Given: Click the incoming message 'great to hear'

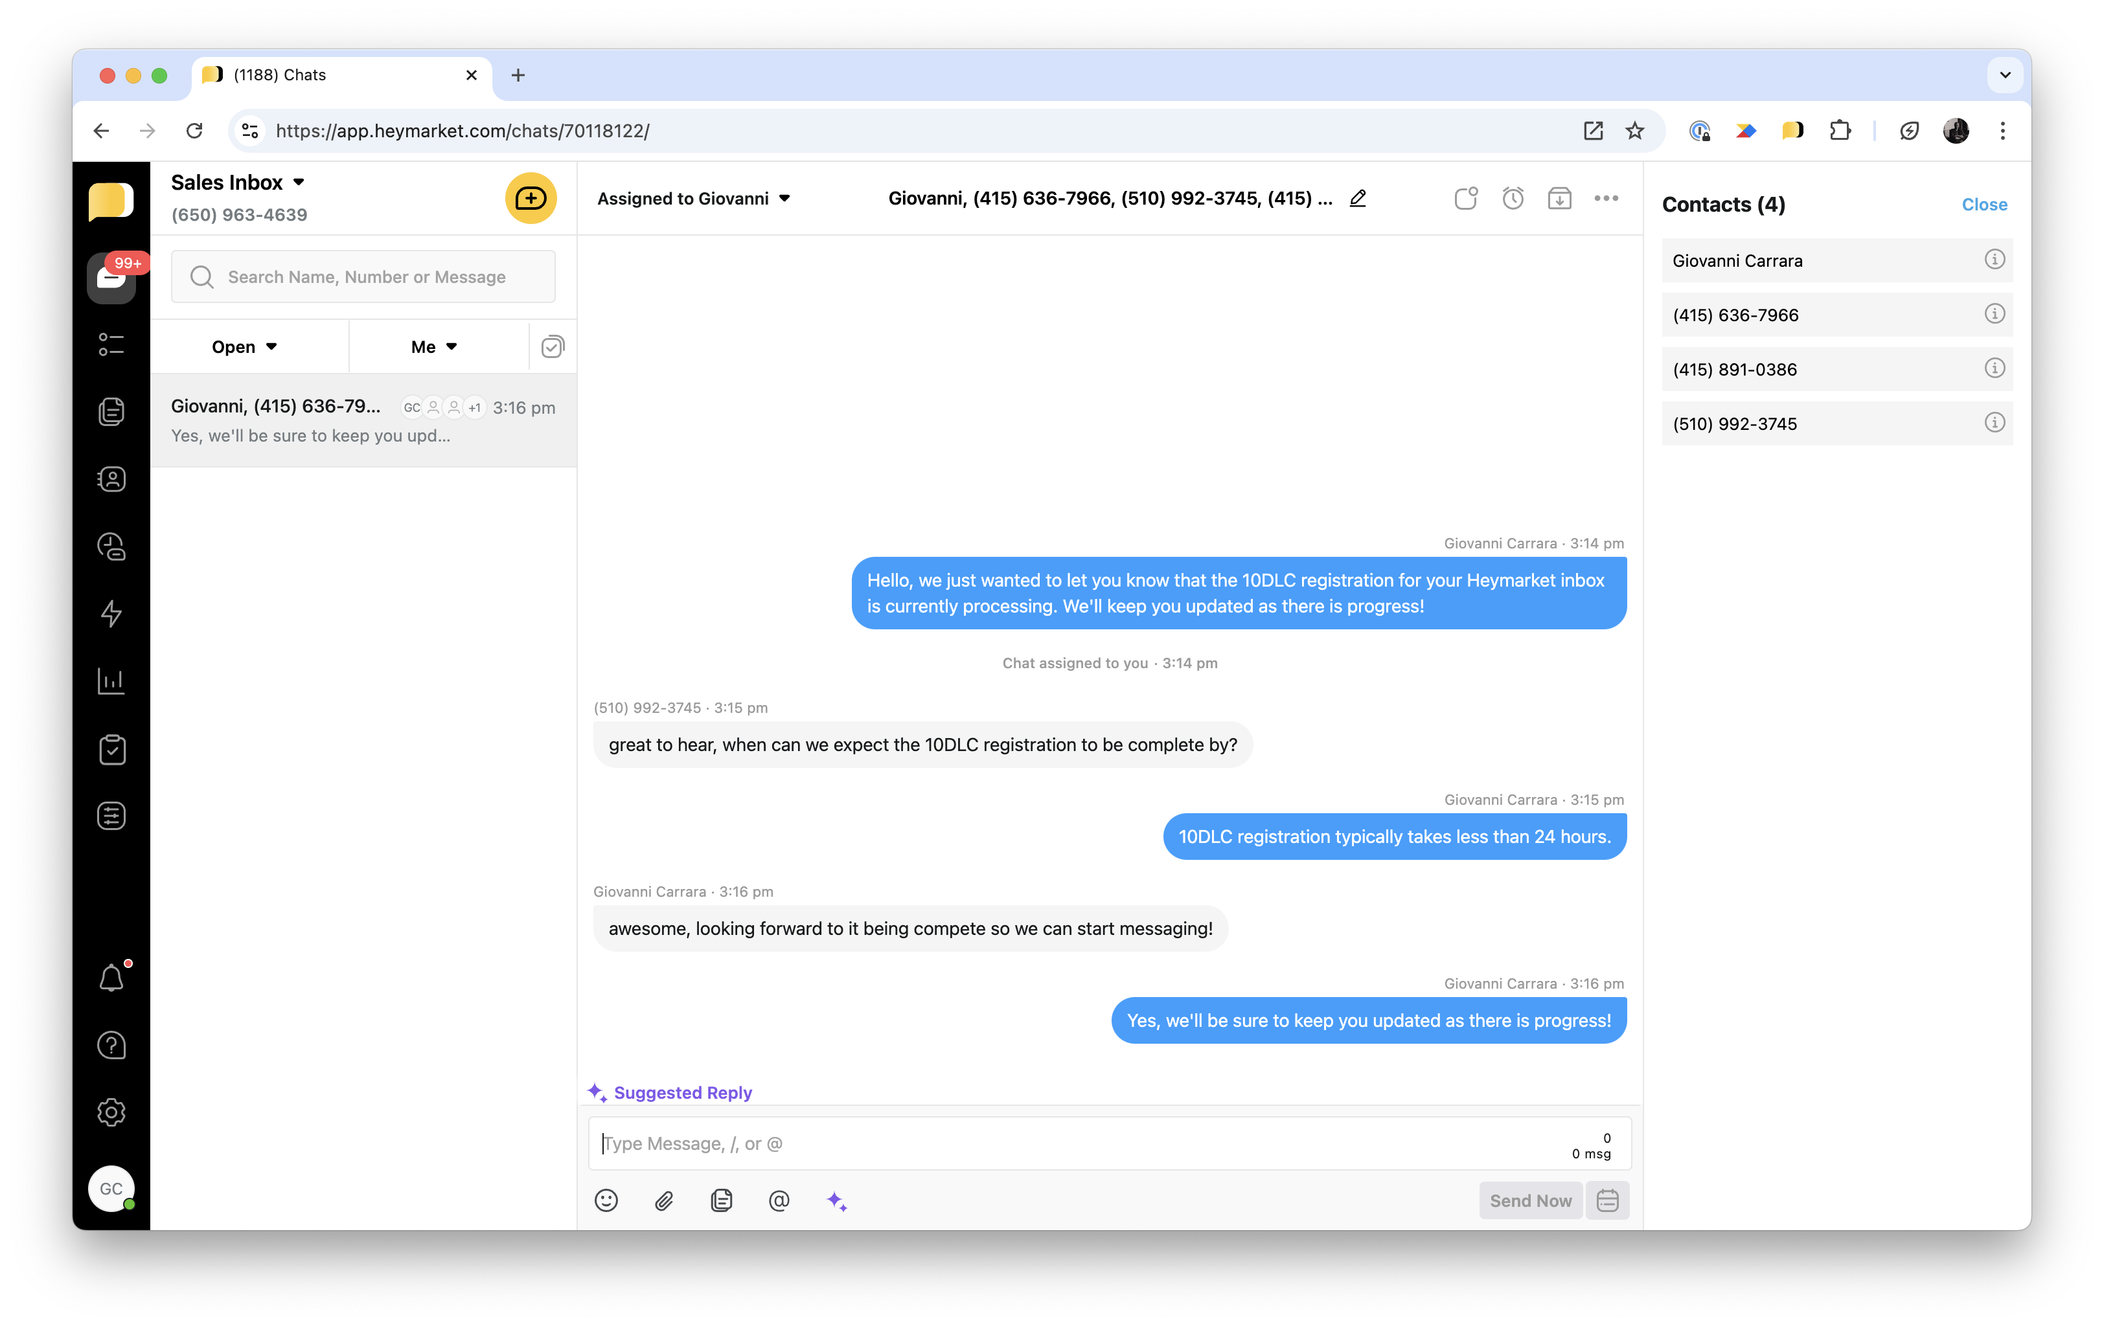Looking at the screenshot, I should tap(922, 745).
